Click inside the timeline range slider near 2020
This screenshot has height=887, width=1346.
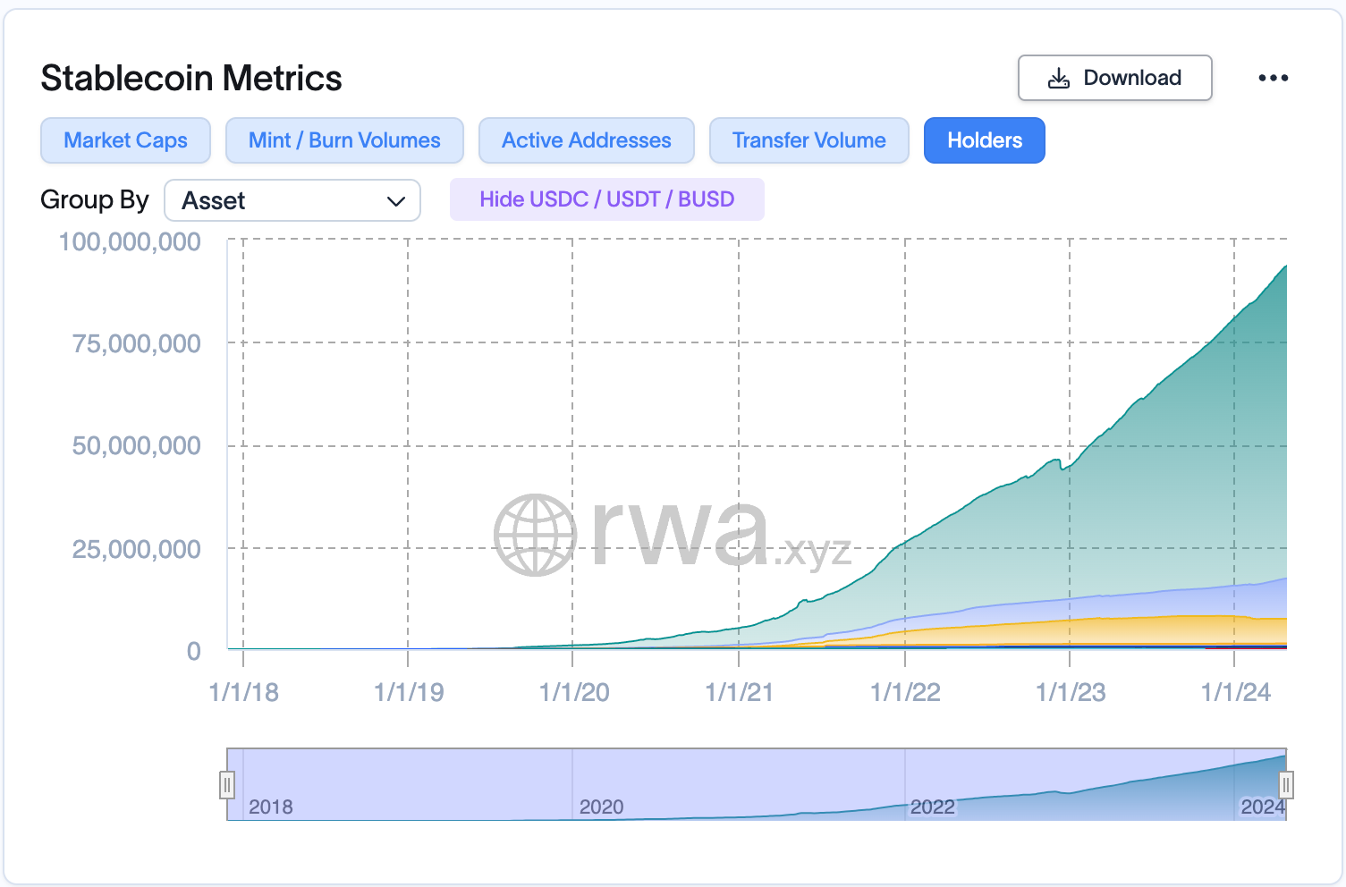602,784
